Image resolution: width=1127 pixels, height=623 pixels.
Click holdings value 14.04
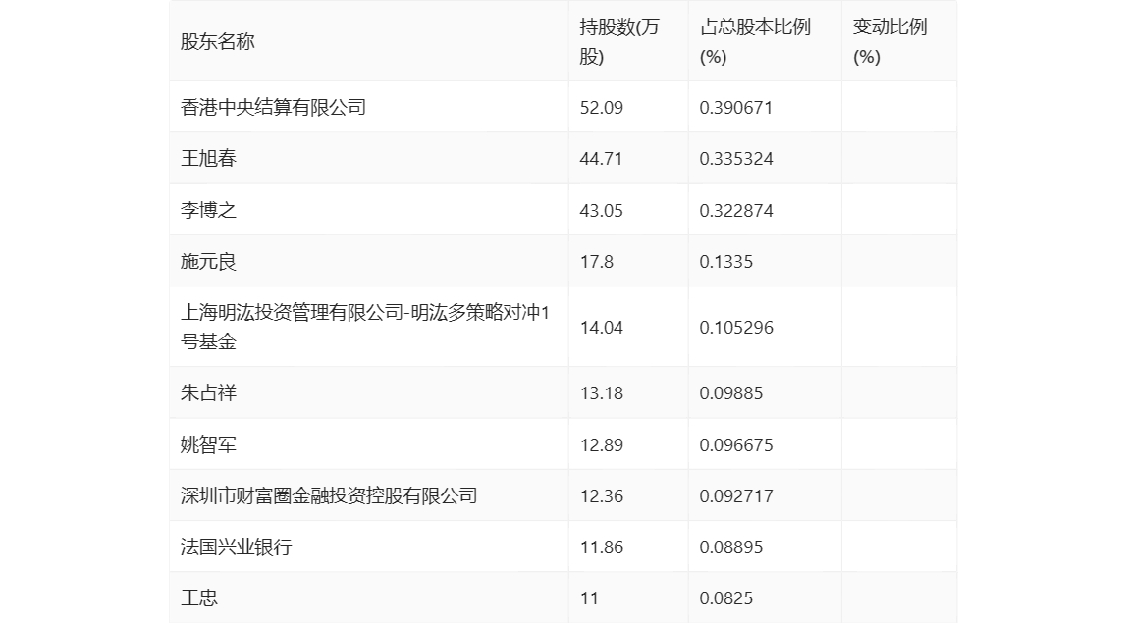[602, 328]
